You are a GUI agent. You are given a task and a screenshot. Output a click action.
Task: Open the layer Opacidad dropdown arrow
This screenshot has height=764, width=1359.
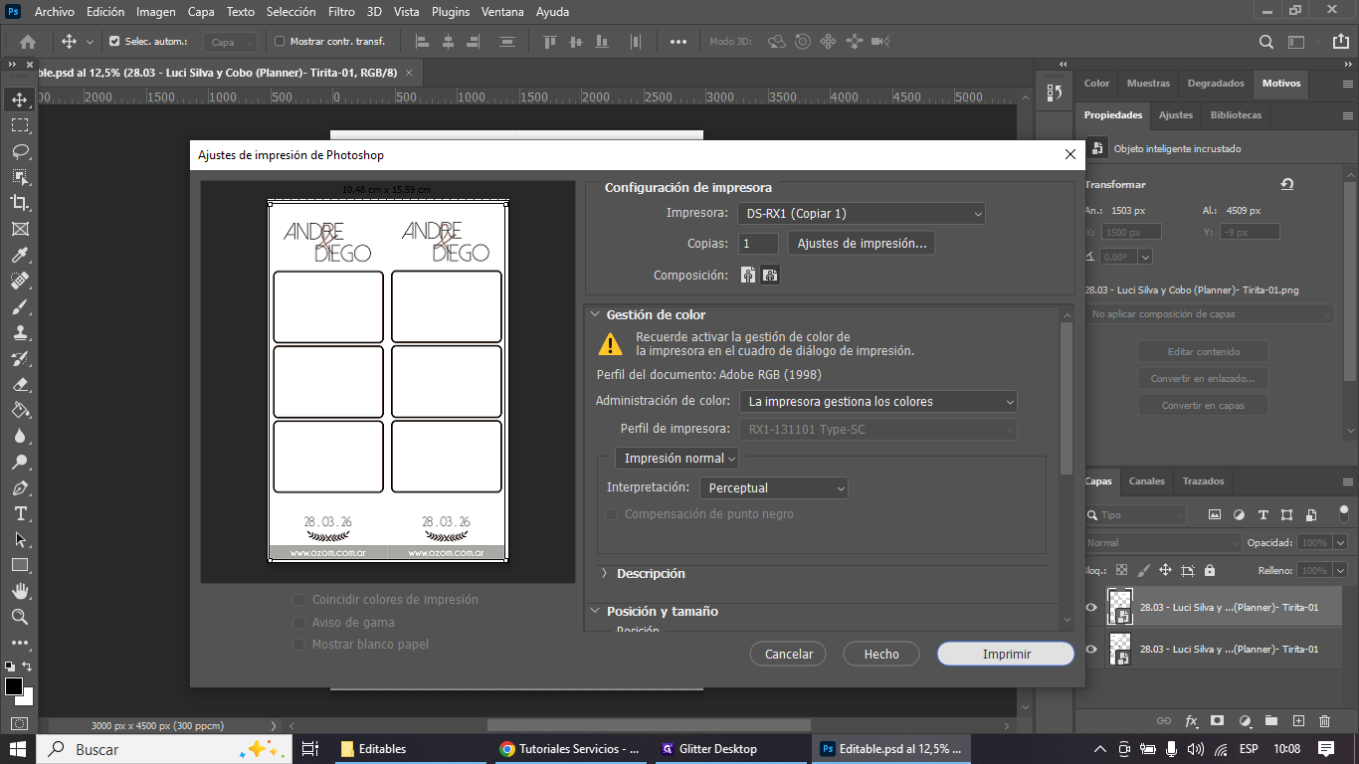pyautogui.click(x=1340, y=543)
